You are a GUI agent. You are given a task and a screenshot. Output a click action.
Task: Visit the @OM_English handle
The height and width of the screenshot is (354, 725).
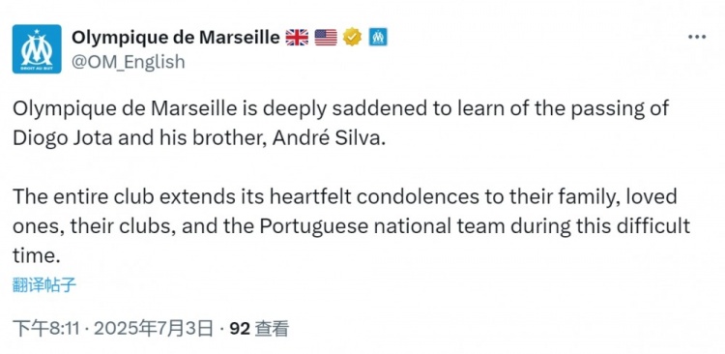[128, 62]
